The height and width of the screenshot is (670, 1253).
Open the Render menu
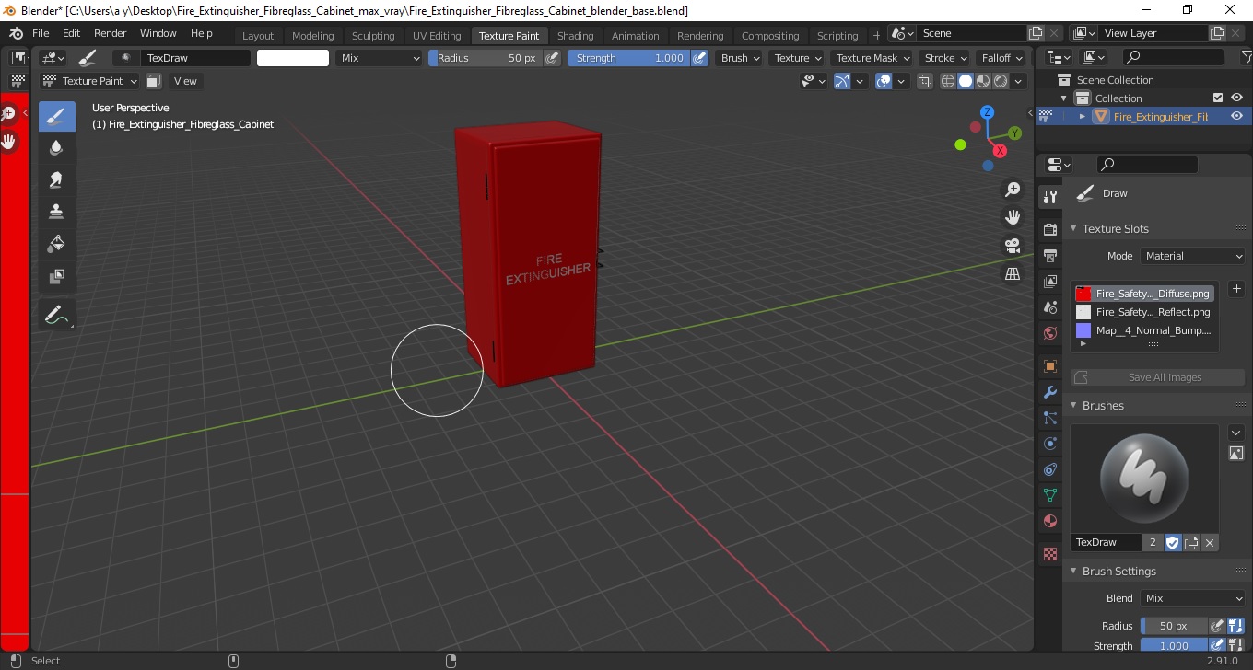coord(111,33)
